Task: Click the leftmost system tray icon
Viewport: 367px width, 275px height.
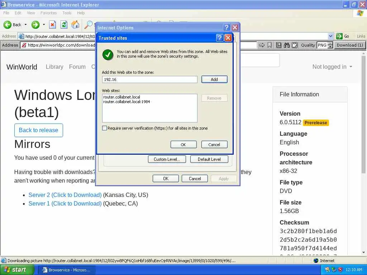Action: [x=327, y=270]
